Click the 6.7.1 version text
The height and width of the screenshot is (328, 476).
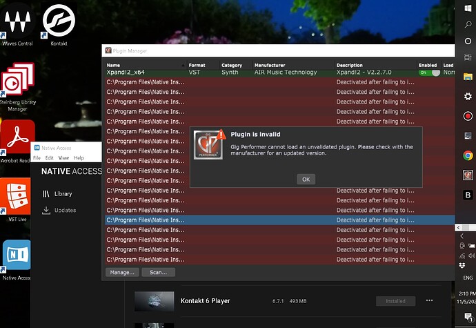tap(278, 301)
